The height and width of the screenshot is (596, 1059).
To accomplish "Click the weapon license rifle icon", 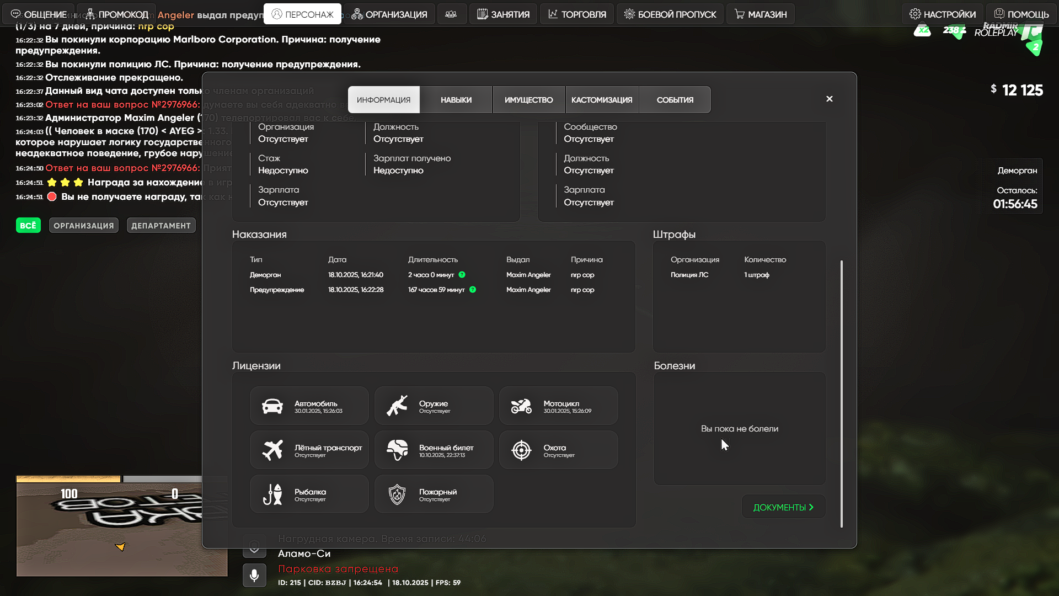I will [x=397, y=406].
